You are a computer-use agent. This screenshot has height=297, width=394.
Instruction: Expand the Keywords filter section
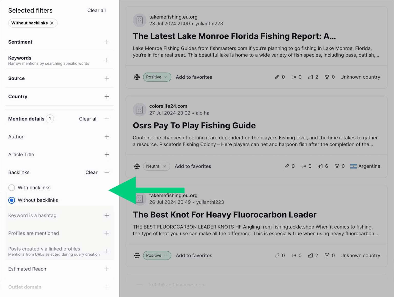[x=107, y=60]
